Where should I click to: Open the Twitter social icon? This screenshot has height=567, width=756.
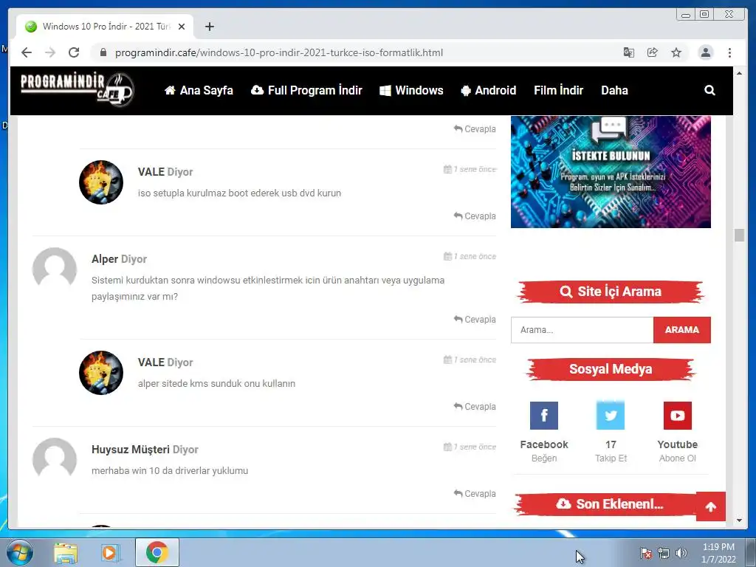tap(611, 415)
